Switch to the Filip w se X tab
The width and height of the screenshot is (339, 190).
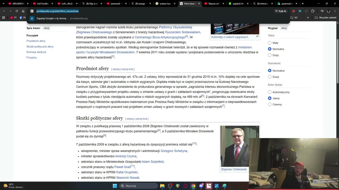tap(92, 4)
